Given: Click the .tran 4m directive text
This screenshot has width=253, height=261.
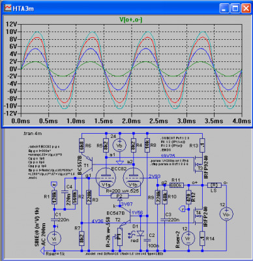Looking at the screenshot, I should [32, 134].
